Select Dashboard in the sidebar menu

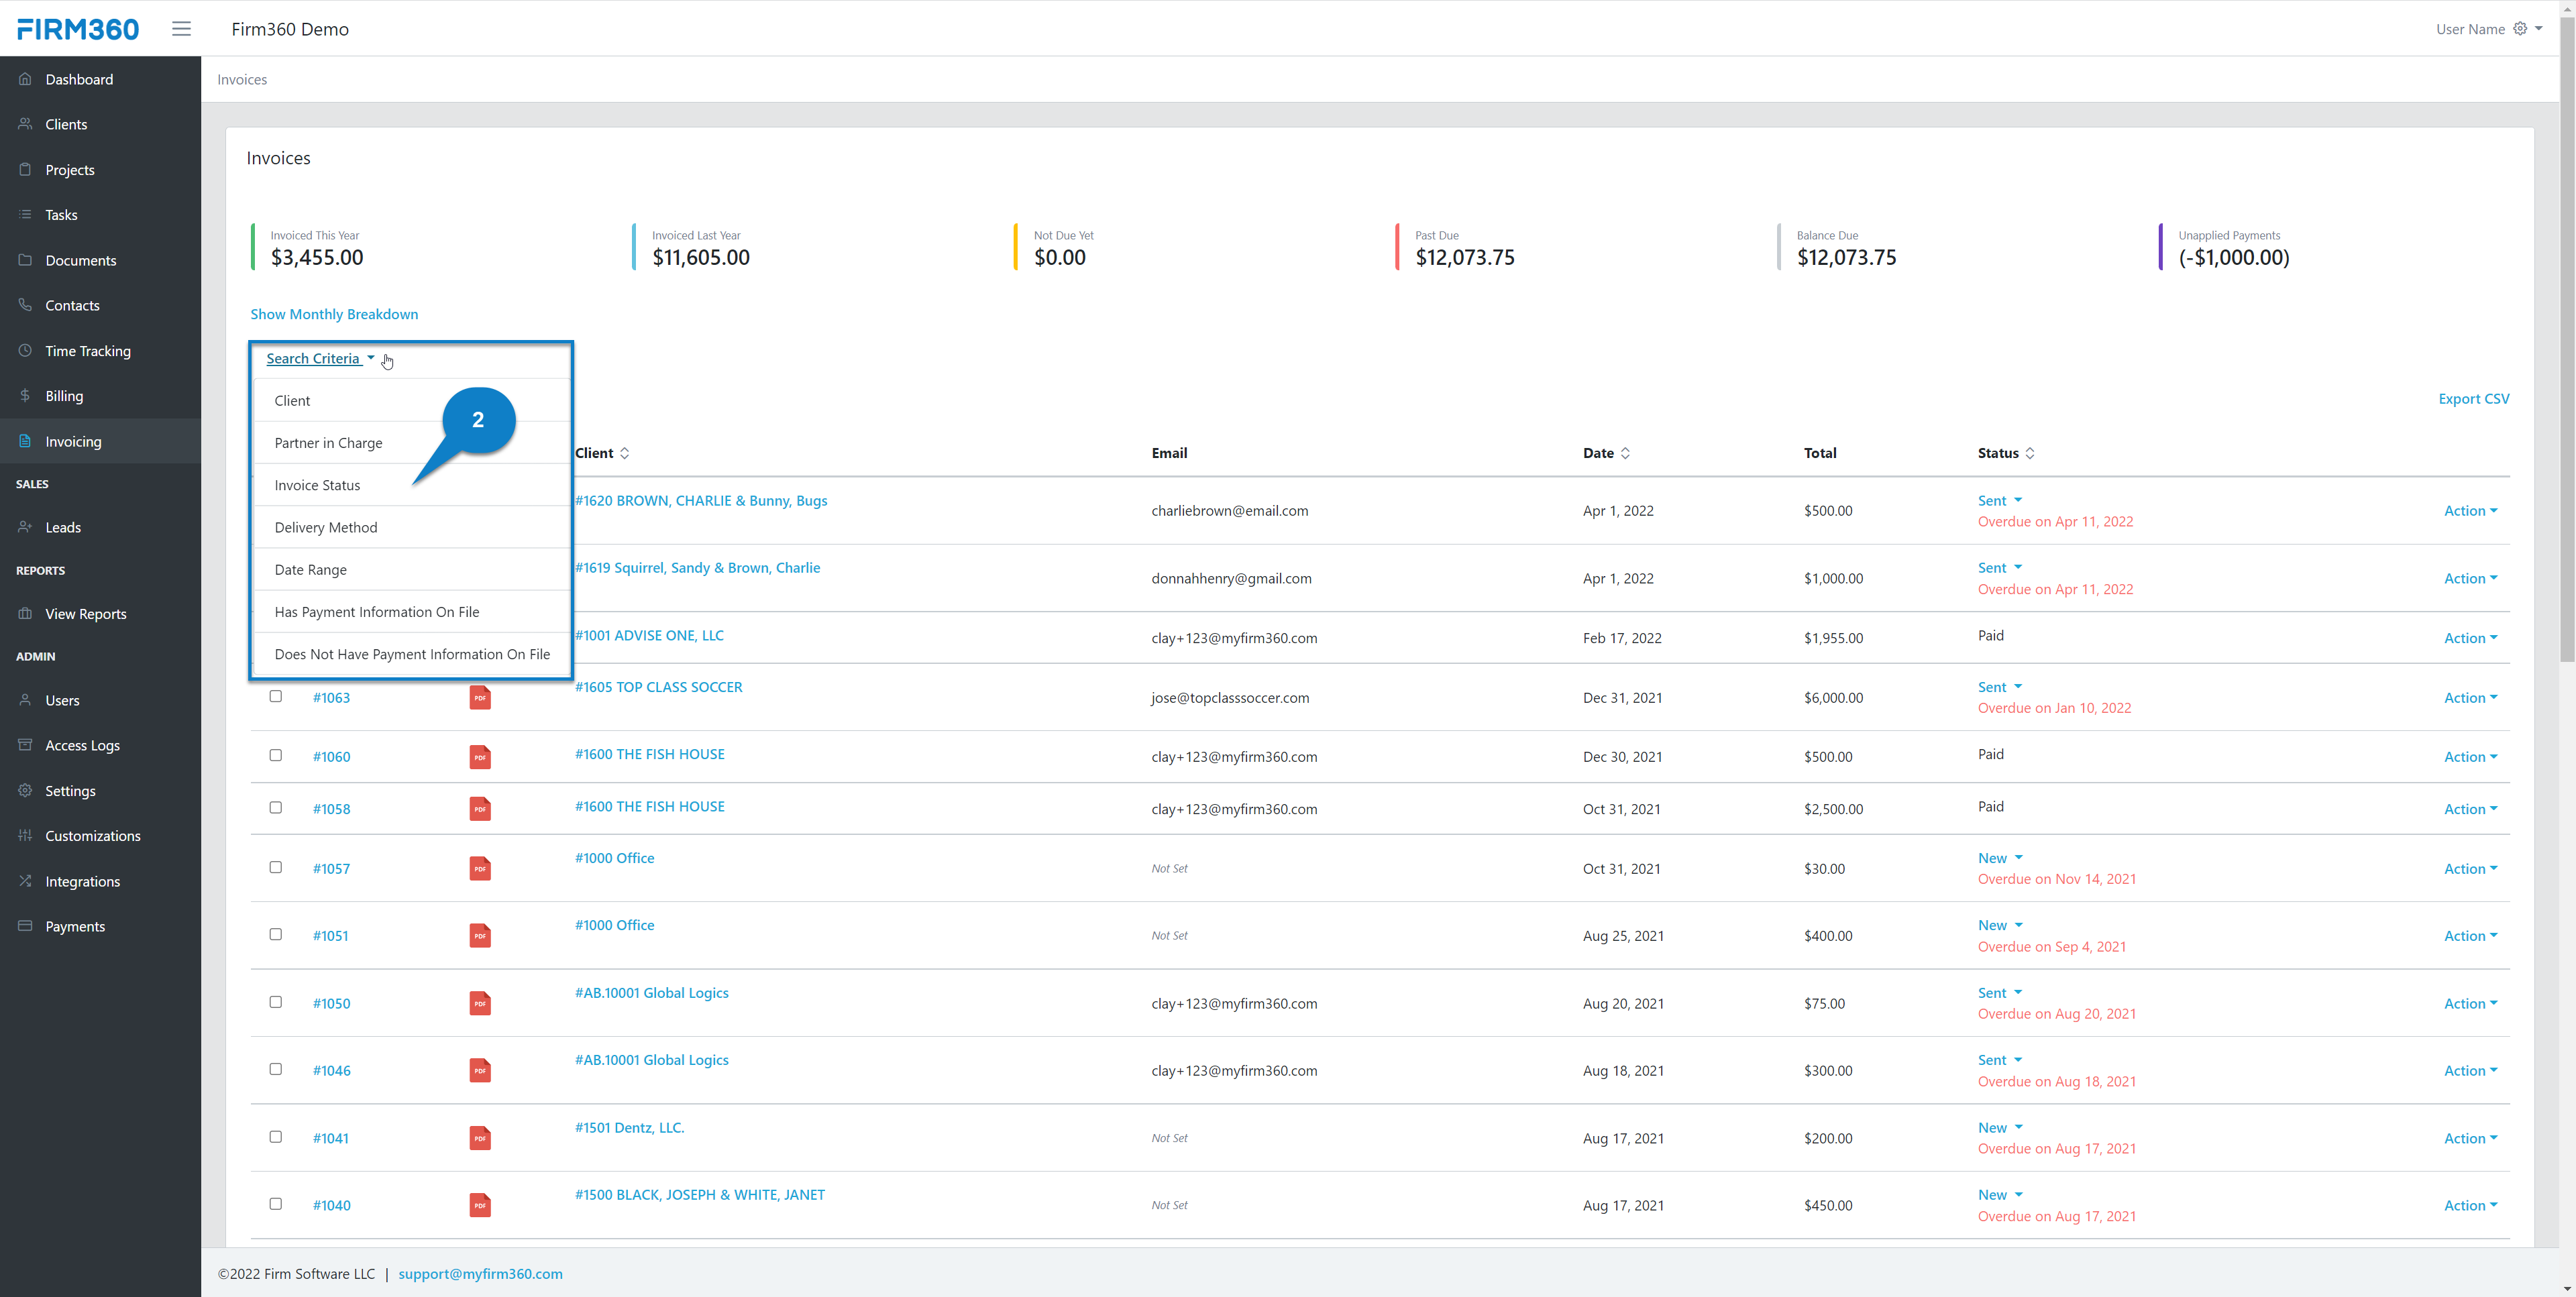(x=25, y=79)
